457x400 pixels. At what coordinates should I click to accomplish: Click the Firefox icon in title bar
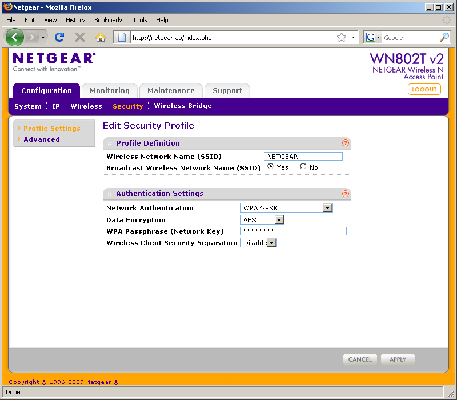pos(8,7)
